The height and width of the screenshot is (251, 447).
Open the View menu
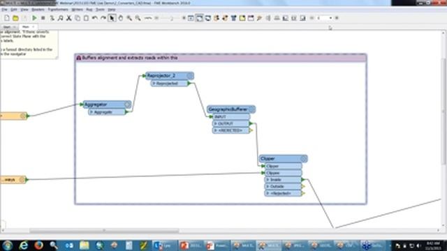point(24,10)
